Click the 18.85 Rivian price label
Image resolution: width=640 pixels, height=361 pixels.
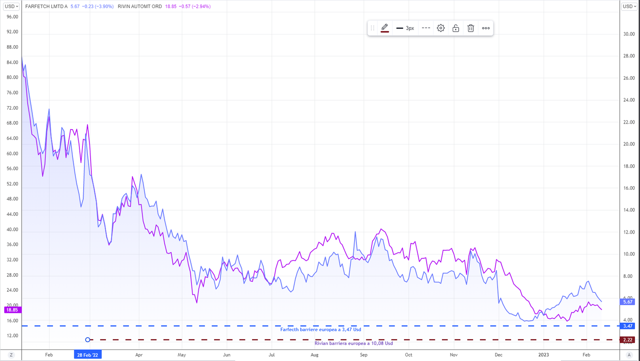point(12,310)
